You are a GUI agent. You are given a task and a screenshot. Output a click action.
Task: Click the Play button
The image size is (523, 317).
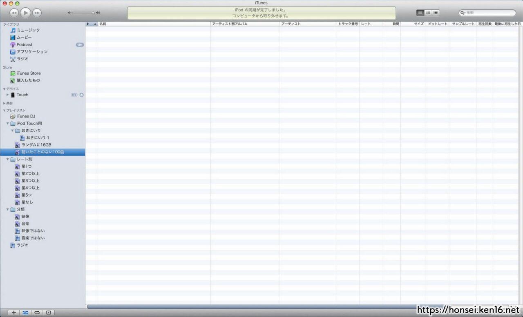(25, 13)
